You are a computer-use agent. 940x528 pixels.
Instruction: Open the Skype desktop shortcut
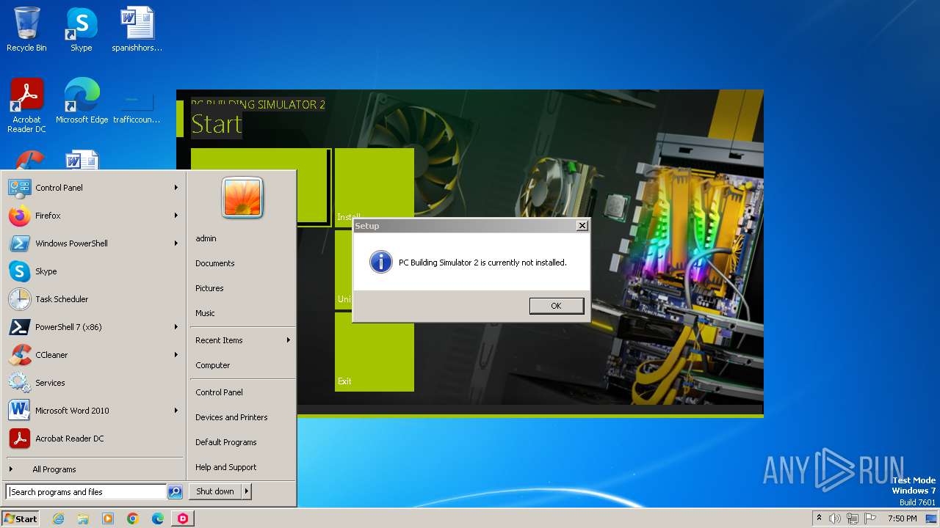coord(82,29)
